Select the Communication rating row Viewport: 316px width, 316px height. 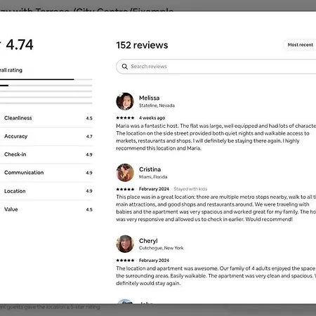tap(46, 173)
